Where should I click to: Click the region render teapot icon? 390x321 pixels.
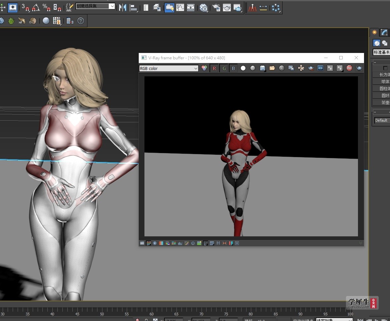pyautogui.click(x=311, y=68)
